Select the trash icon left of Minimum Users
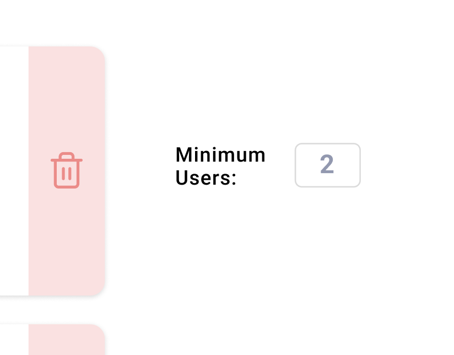Image resolution: width=454 pixels, height=355 pixels. pyautogui.click(x=66, y=170)
